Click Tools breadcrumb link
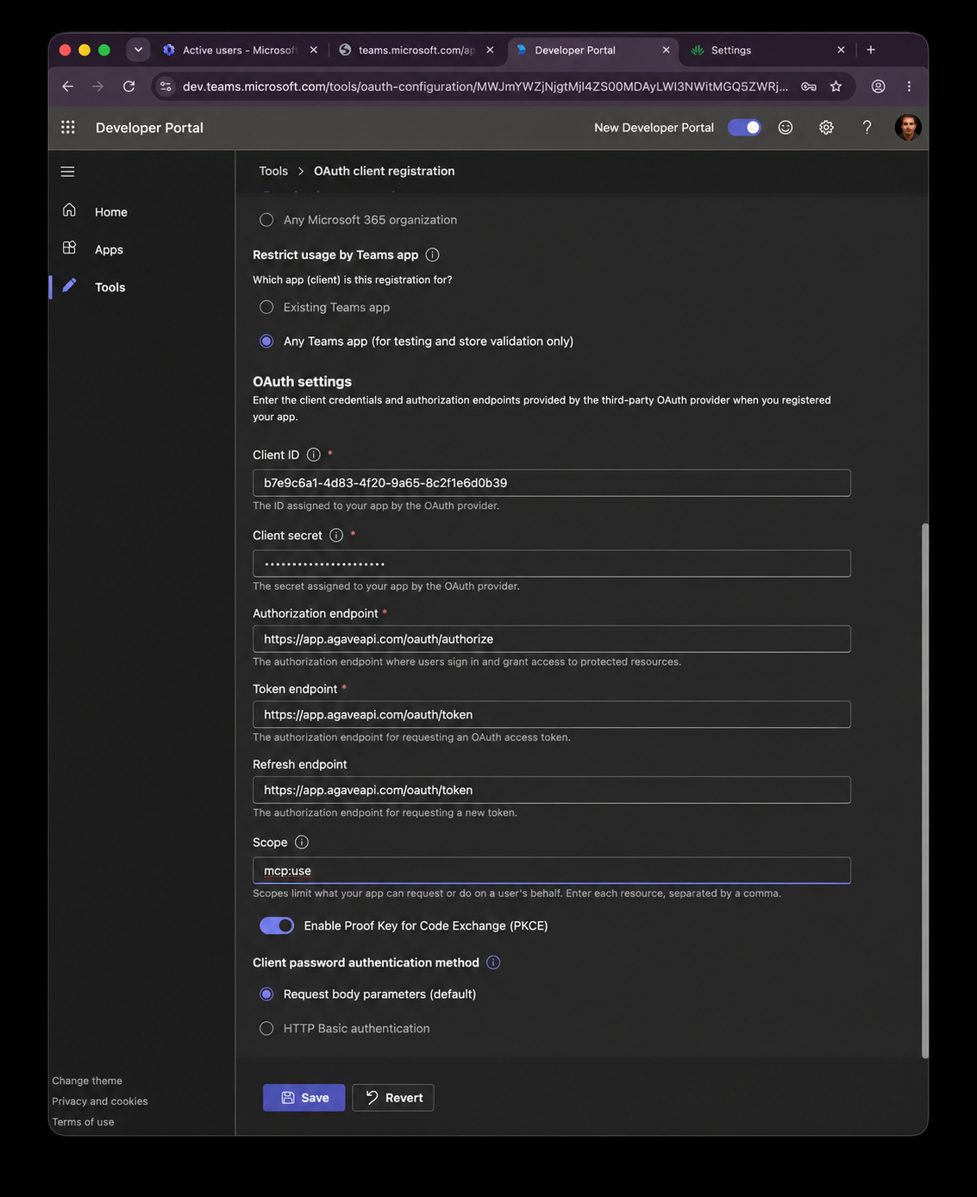This screenshot has width=977, height=1197. [x=273, y=171]
